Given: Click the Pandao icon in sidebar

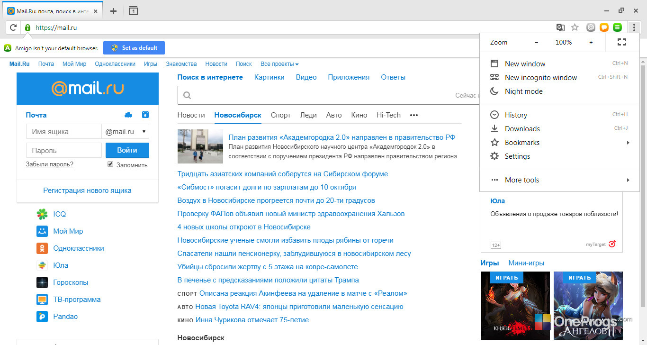Looking at the screenshot, I should click(x=42, y=317).
